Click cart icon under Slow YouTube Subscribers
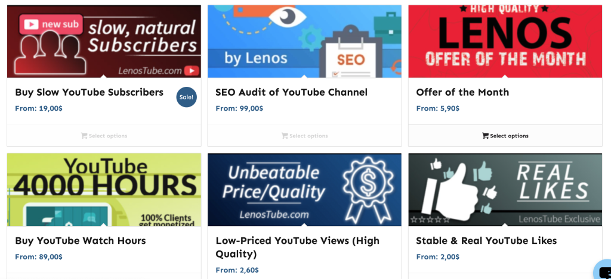 (84, 136)
